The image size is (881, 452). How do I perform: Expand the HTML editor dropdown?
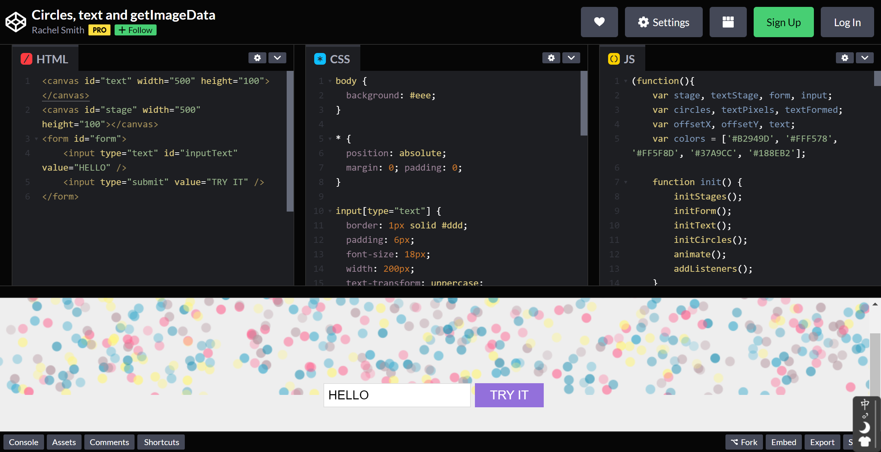[x=277, y=58]
